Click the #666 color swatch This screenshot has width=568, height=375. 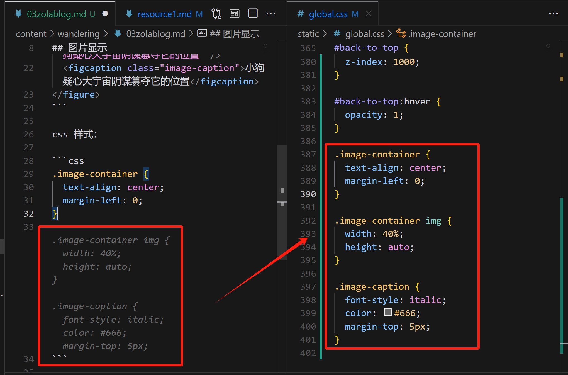click(x=388, y=312)
